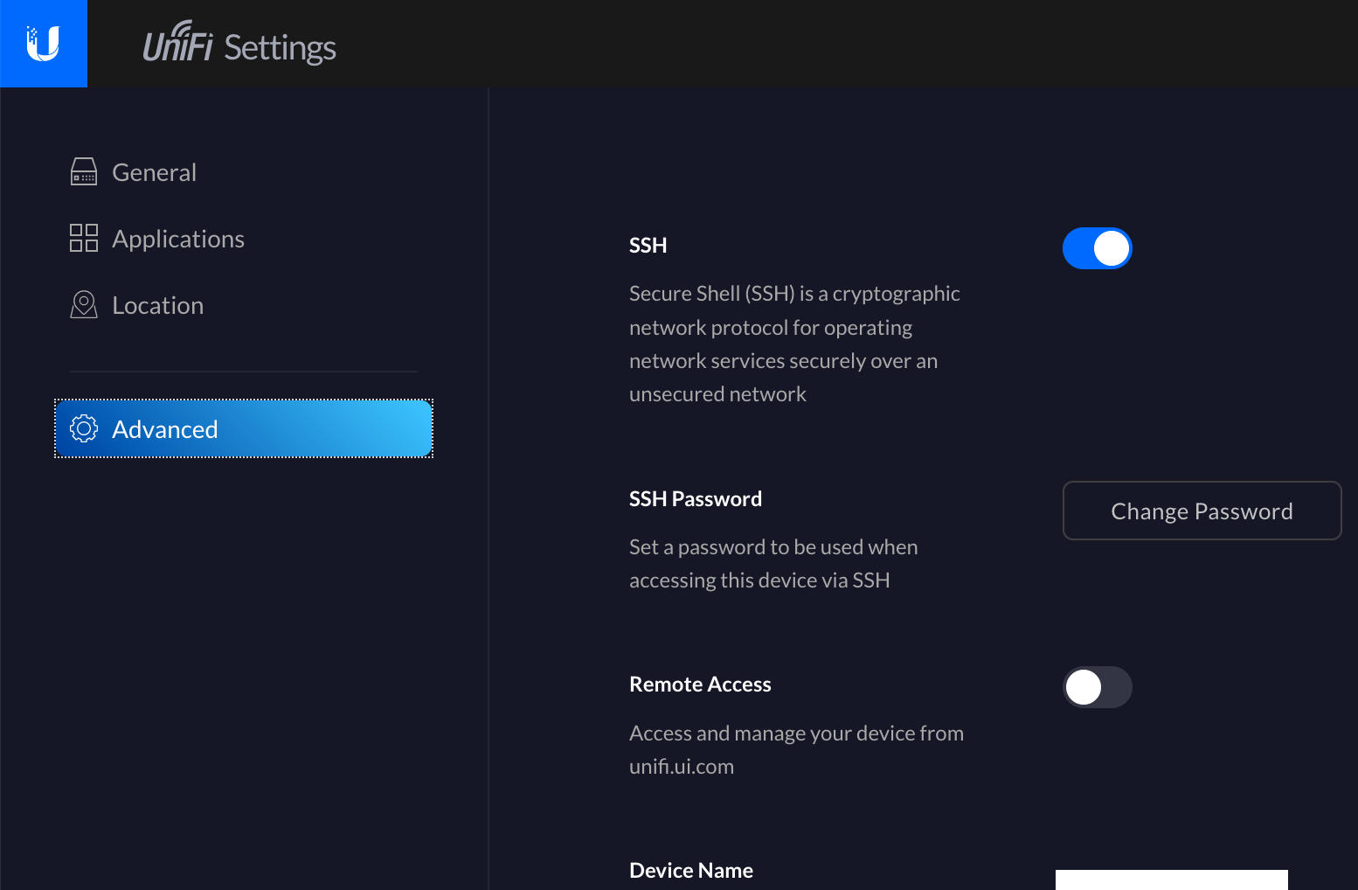Click the Device Name input field

(1171, 880)
